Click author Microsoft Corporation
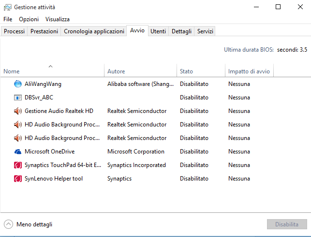This screenshot has width=311, height=237. 136,152
